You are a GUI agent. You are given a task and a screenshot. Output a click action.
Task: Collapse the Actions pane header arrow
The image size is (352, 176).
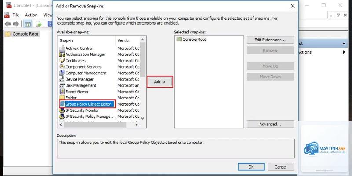(344, 43)
